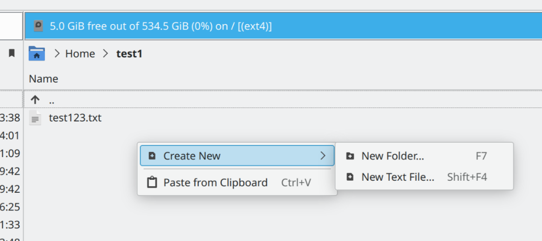This screenshot has width=542, height=241.
Task: Click chevron between home icon and Home
Action: pyautogui.click(x=57, y=54)
